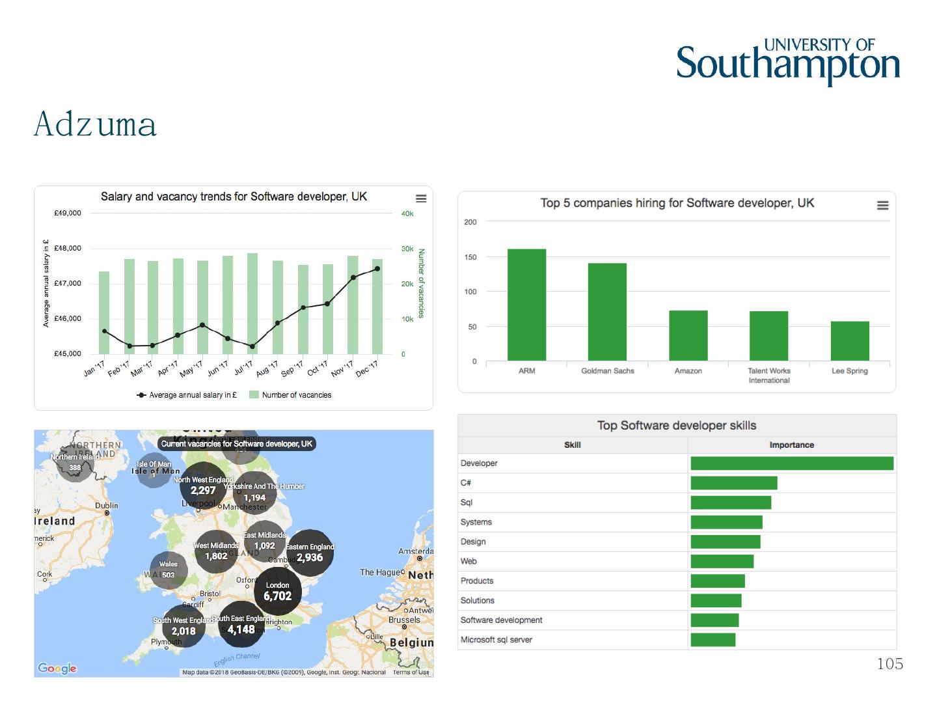The height and width of the screenshot is (703, 937).
Task: Select the "Systems" skill row label
Action: (x=476, y=522)
